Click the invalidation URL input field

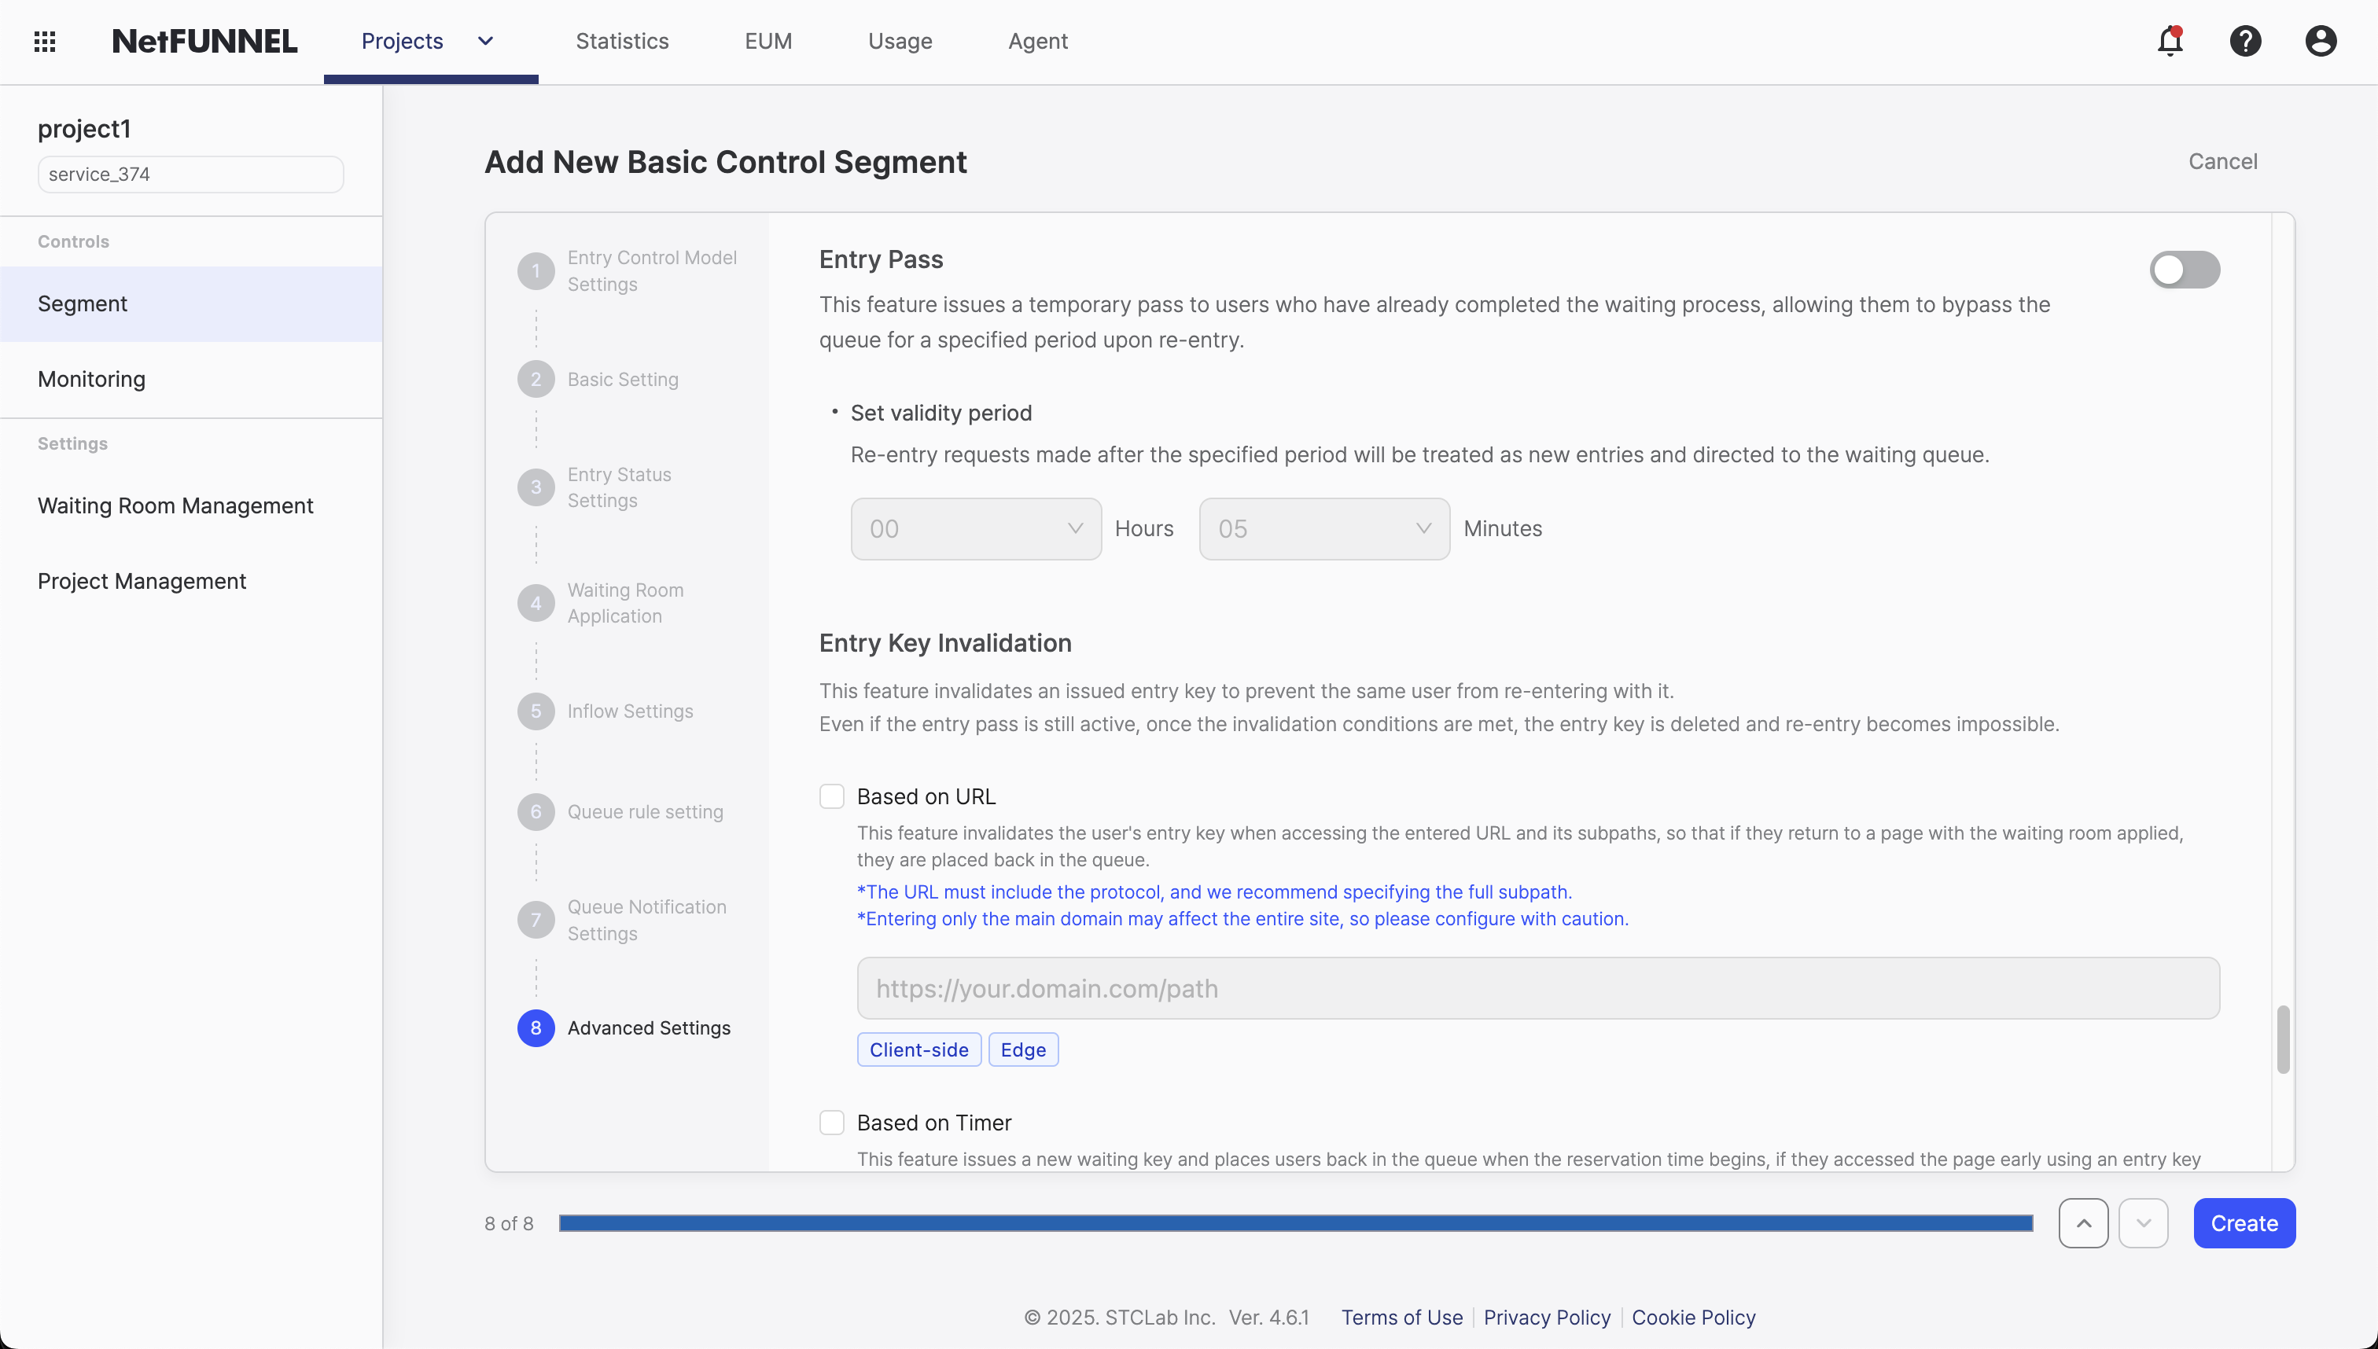pos(1537,989)
